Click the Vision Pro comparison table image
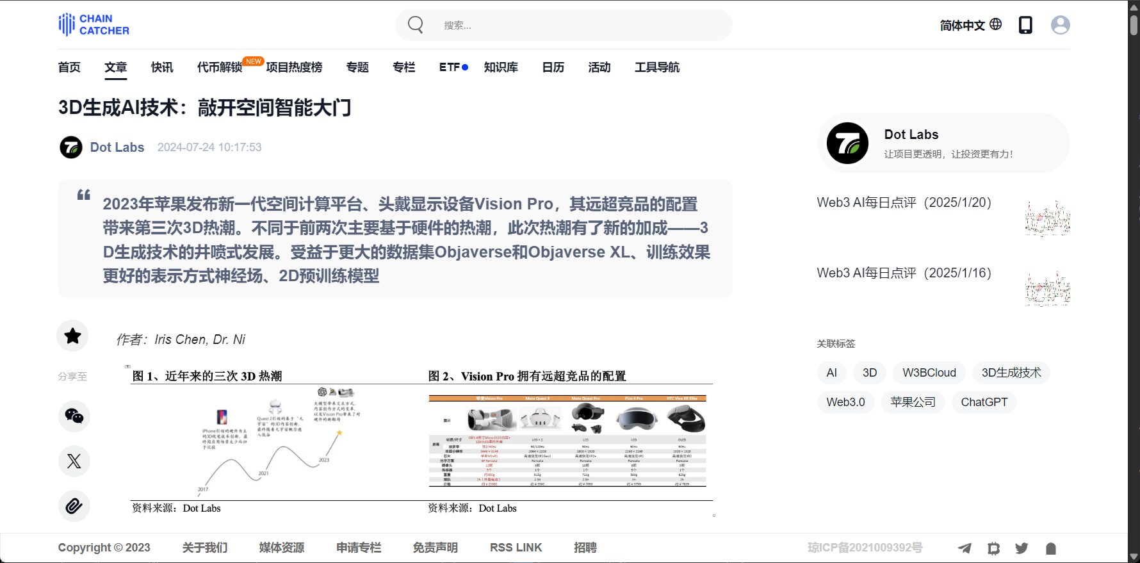Image resolution: width=1140 pixels, height=563 pixels. click(567, 441)
